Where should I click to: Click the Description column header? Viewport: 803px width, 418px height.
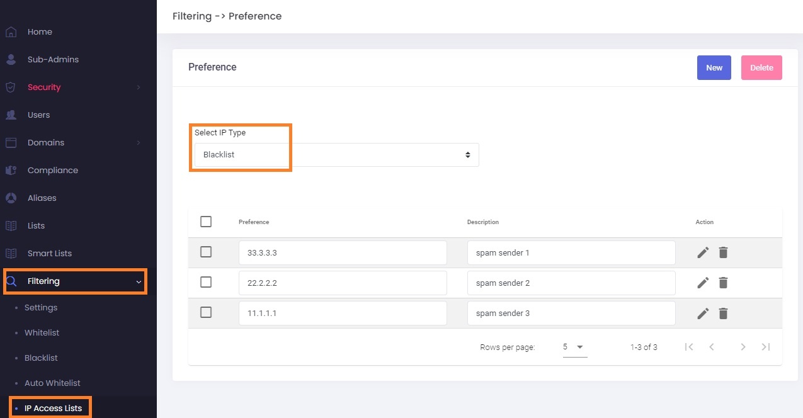point(483,222)
